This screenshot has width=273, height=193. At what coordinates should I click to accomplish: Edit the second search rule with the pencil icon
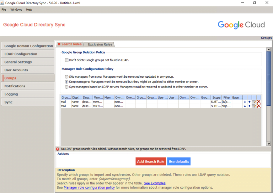point(254,106)
